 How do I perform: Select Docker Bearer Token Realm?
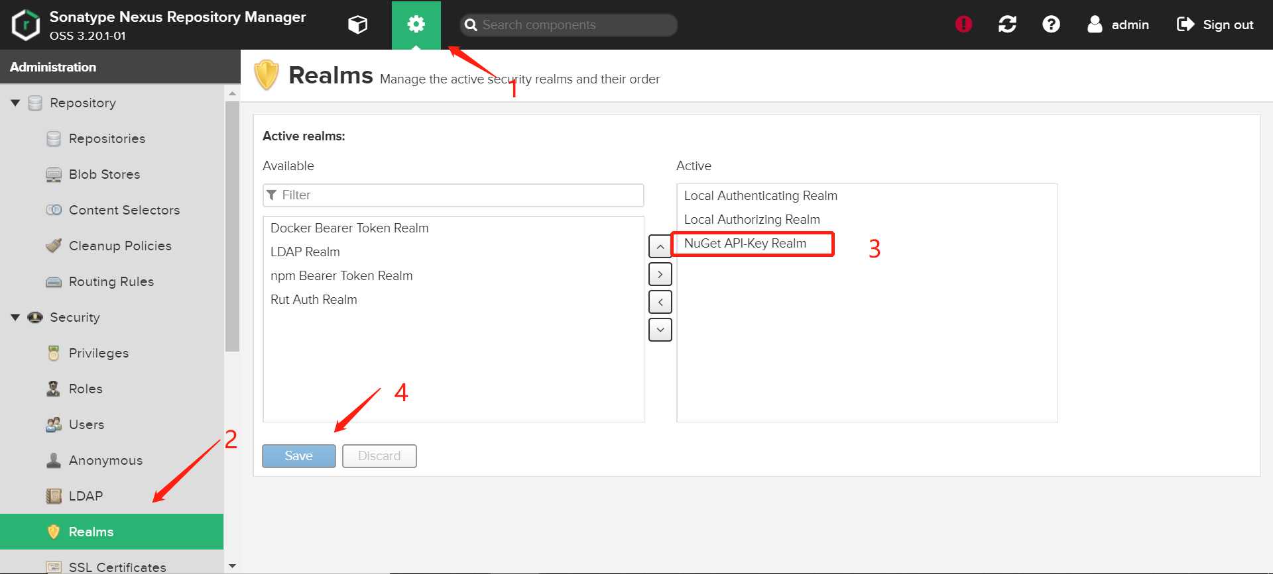[454, 228]
